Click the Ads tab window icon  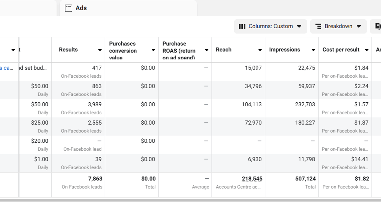pyautogui.click(x=68, y=8)
